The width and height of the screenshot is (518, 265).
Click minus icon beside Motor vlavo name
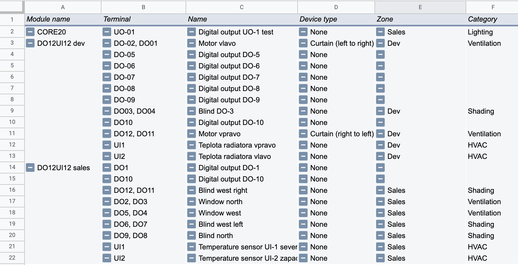pyautogui.click(x=192, y=43)
